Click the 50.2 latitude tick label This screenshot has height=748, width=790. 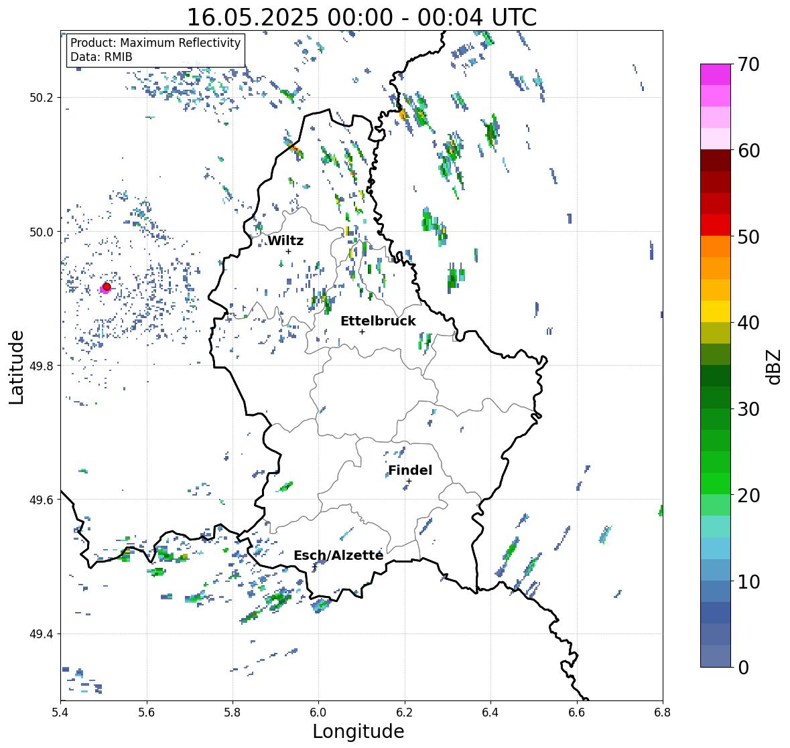point(42,98)
